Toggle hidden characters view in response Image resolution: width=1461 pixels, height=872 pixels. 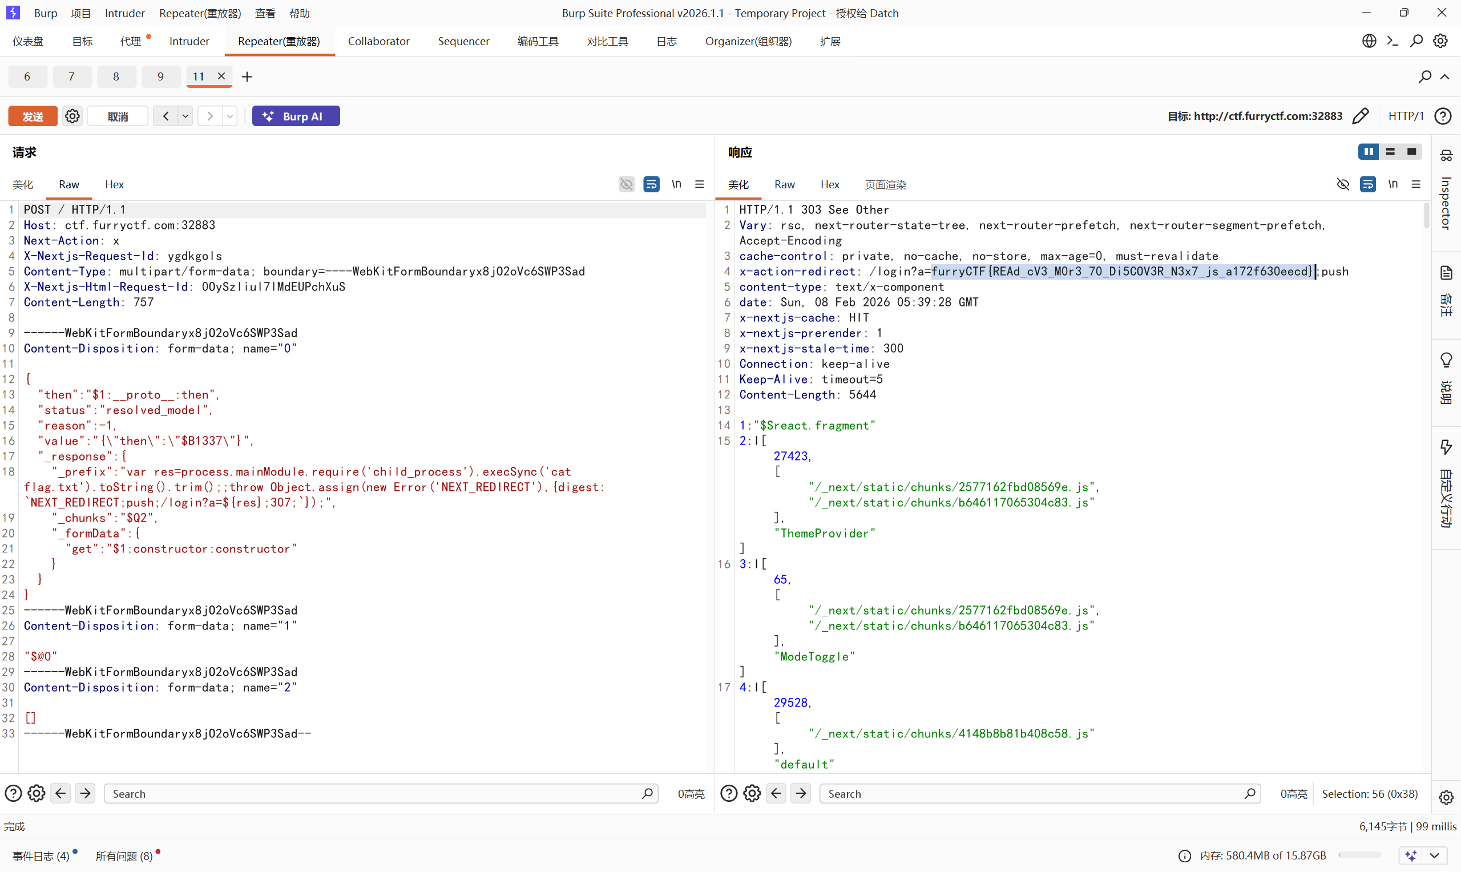pyautogui.click(x=1343, y=184)
